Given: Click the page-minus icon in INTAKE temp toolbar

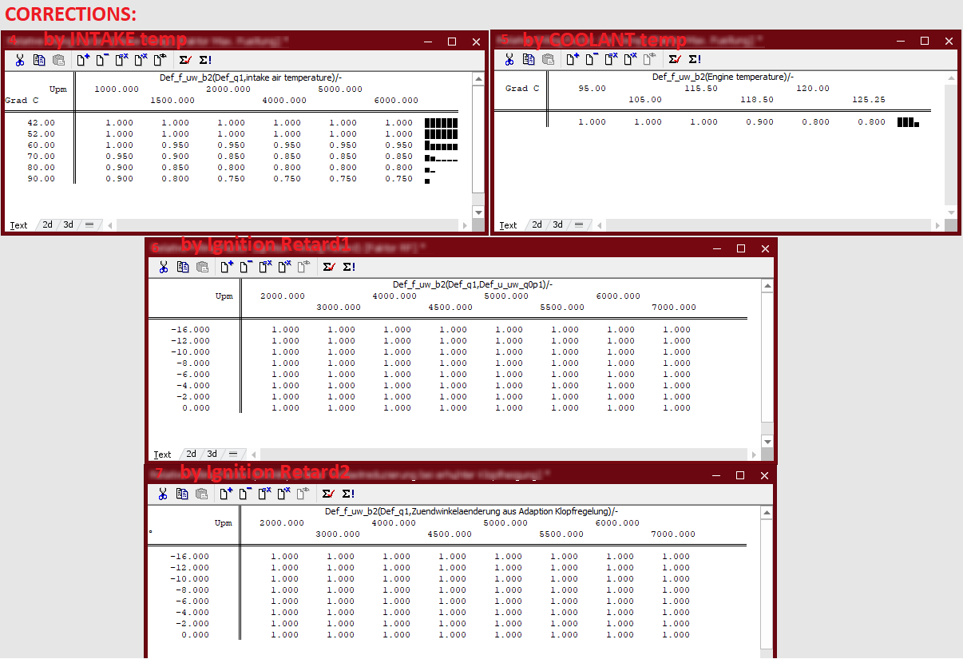Looking at the screenshot, I should [101, 60].
